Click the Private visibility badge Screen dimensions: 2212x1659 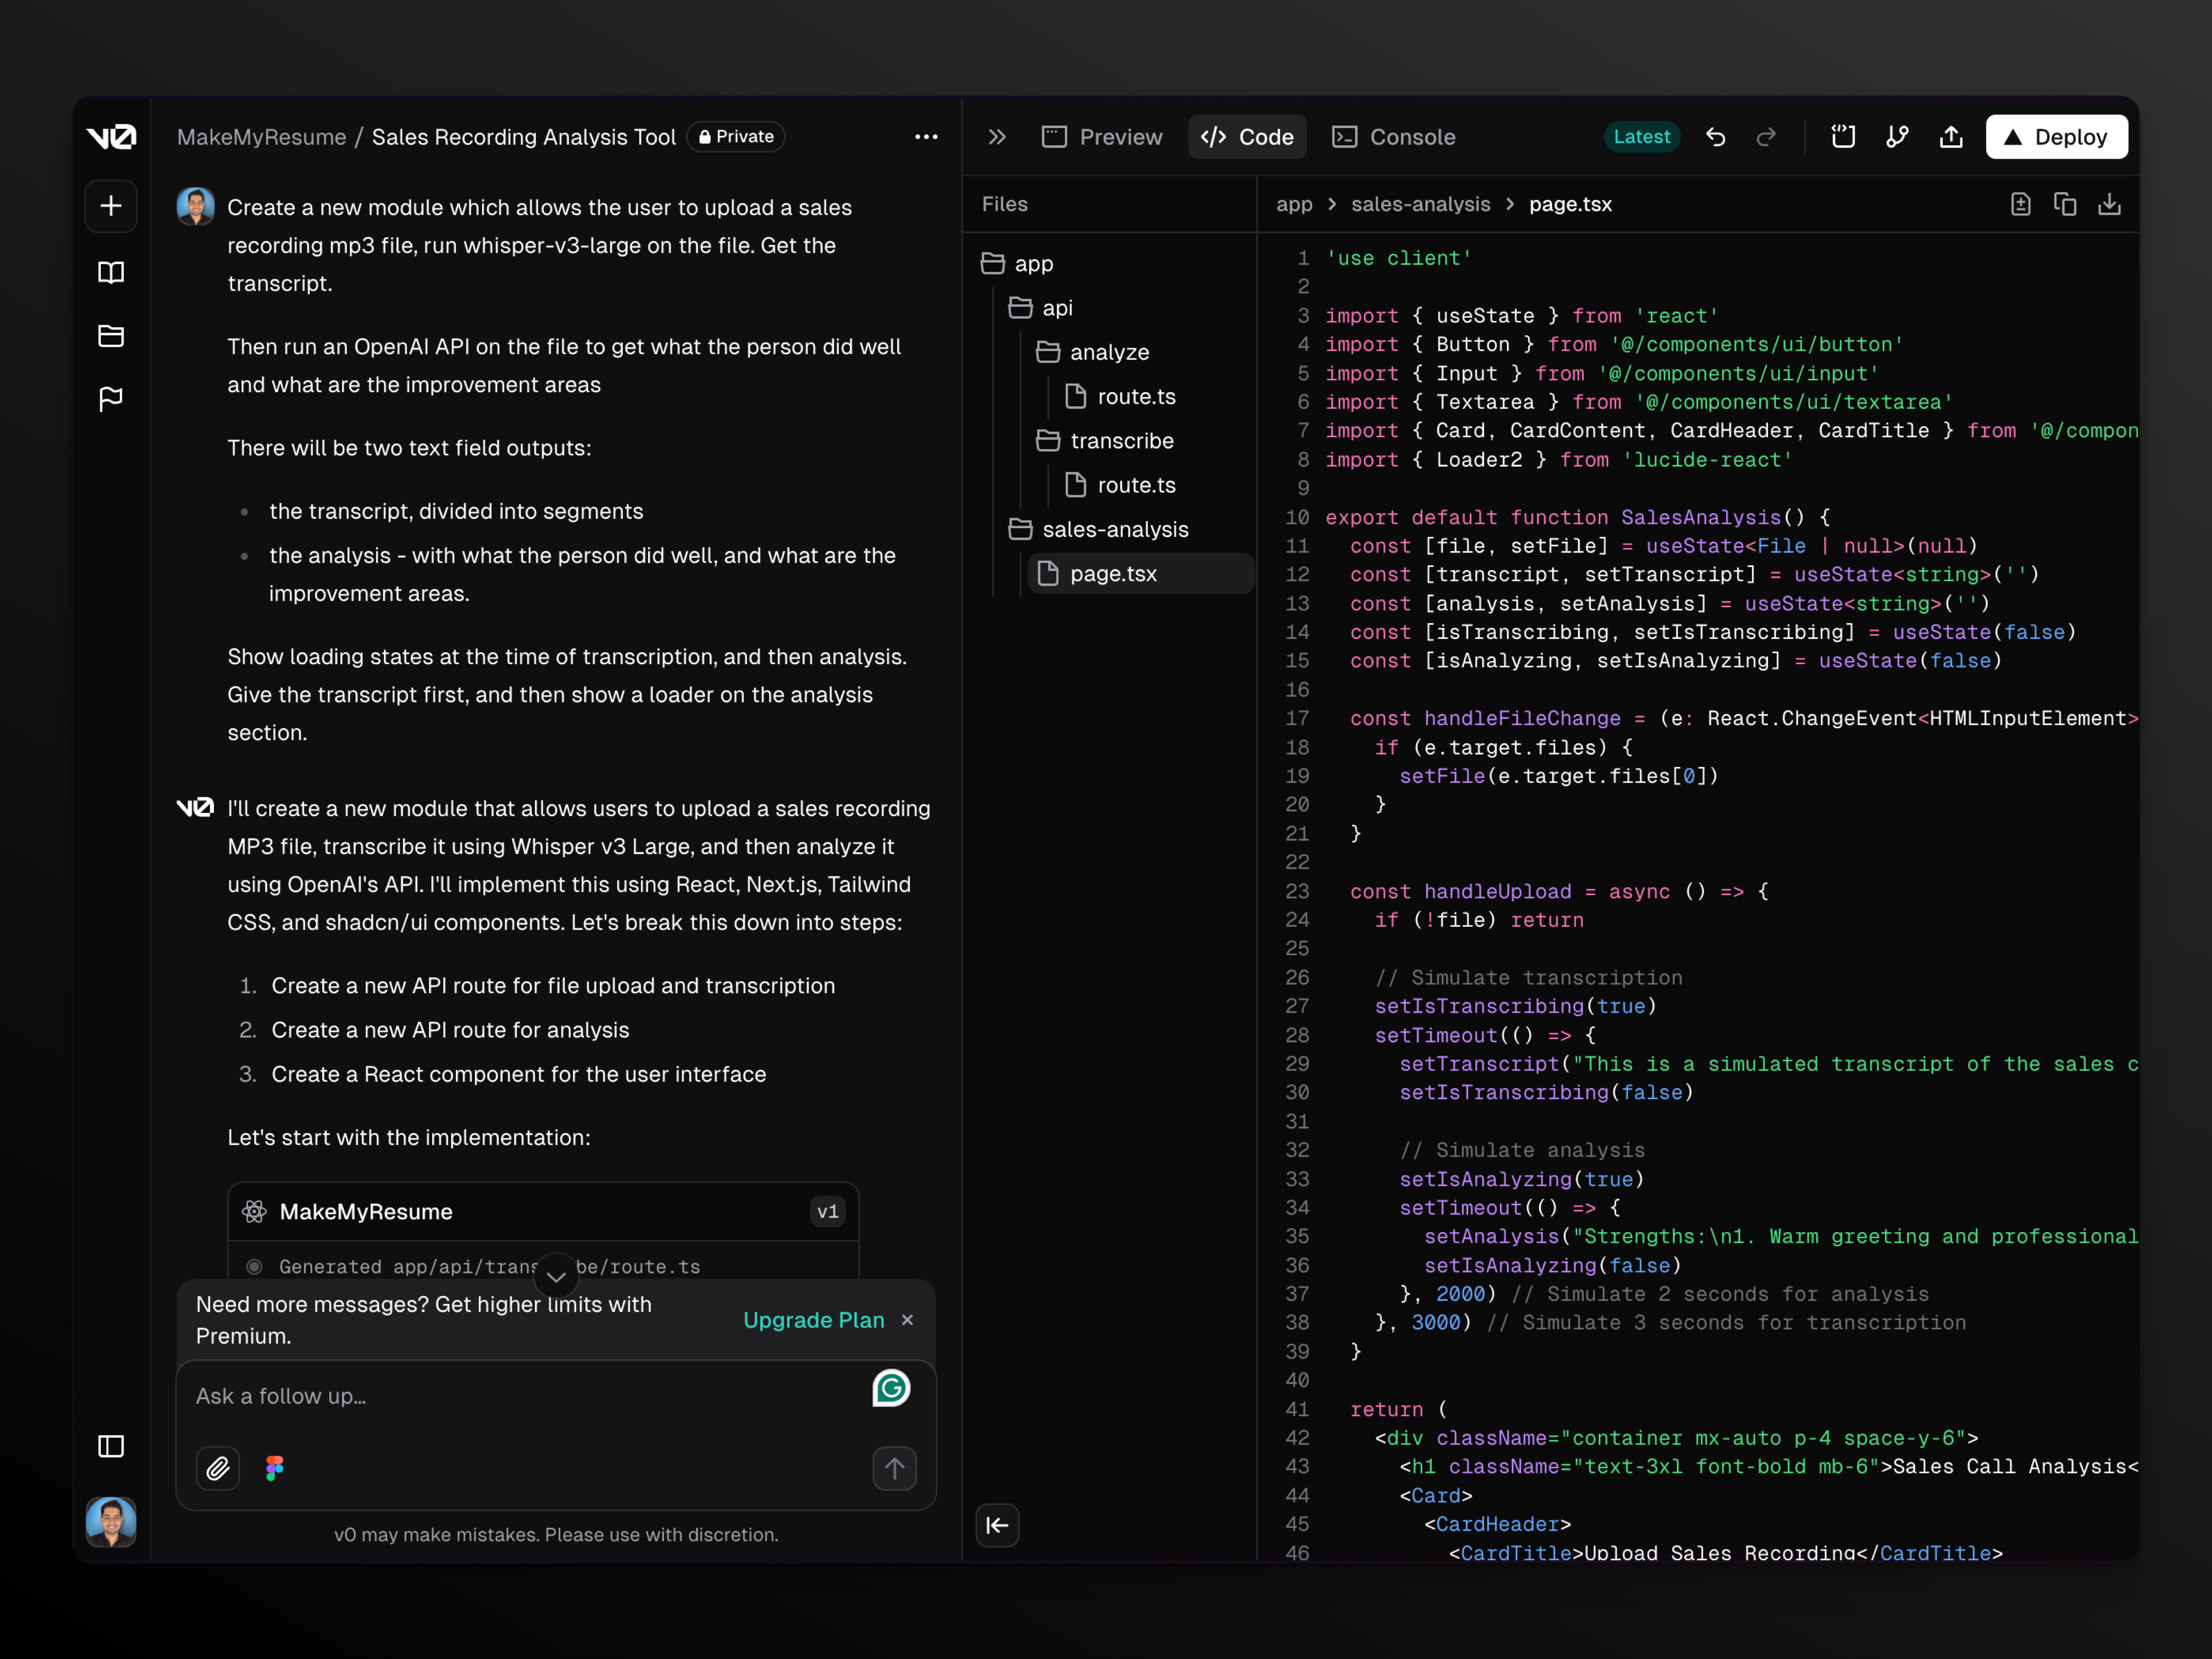pyautogui.click(x=736, y=136)
